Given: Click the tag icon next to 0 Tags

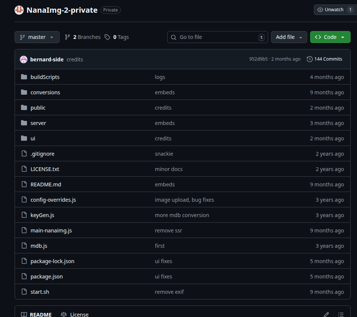Looking at the screenshot, I should pyautogui.click(x=107, y=37).
